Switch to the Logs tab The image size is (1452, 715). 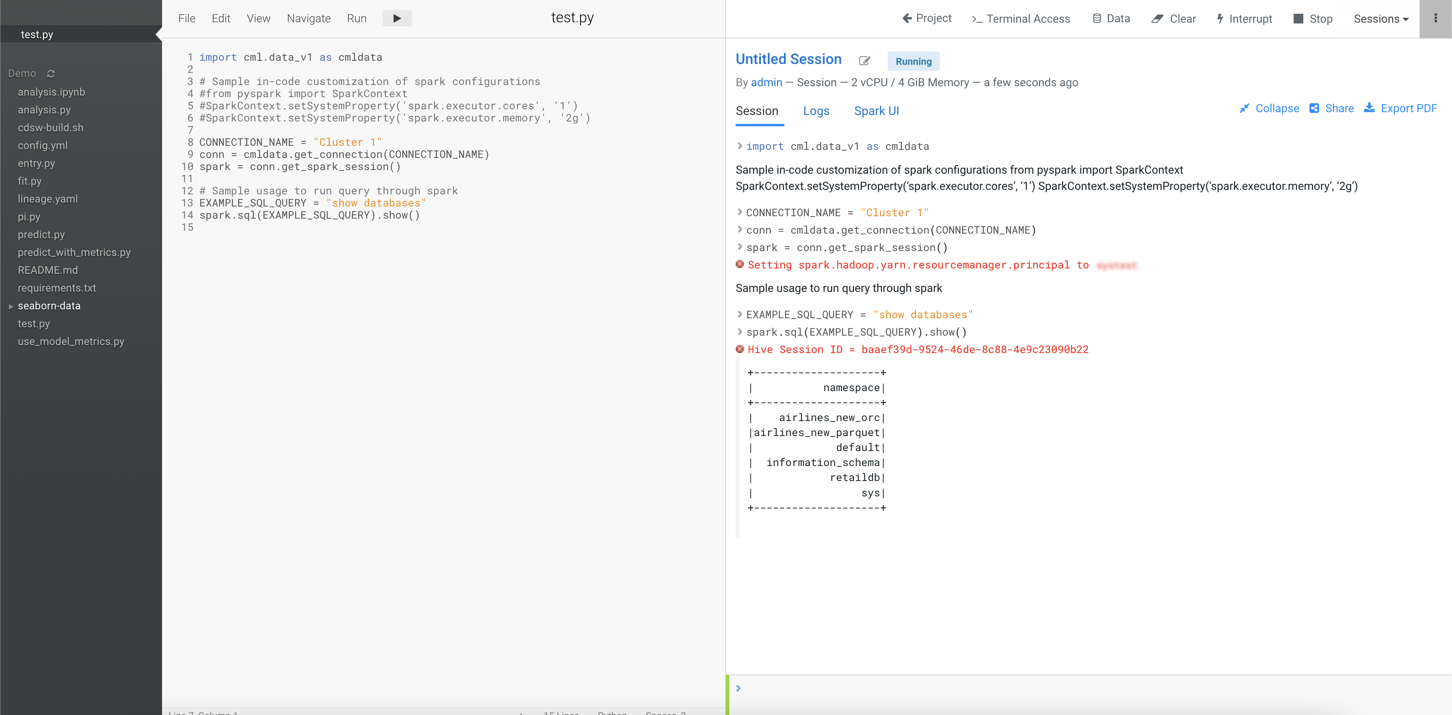[x=816, y=111]
